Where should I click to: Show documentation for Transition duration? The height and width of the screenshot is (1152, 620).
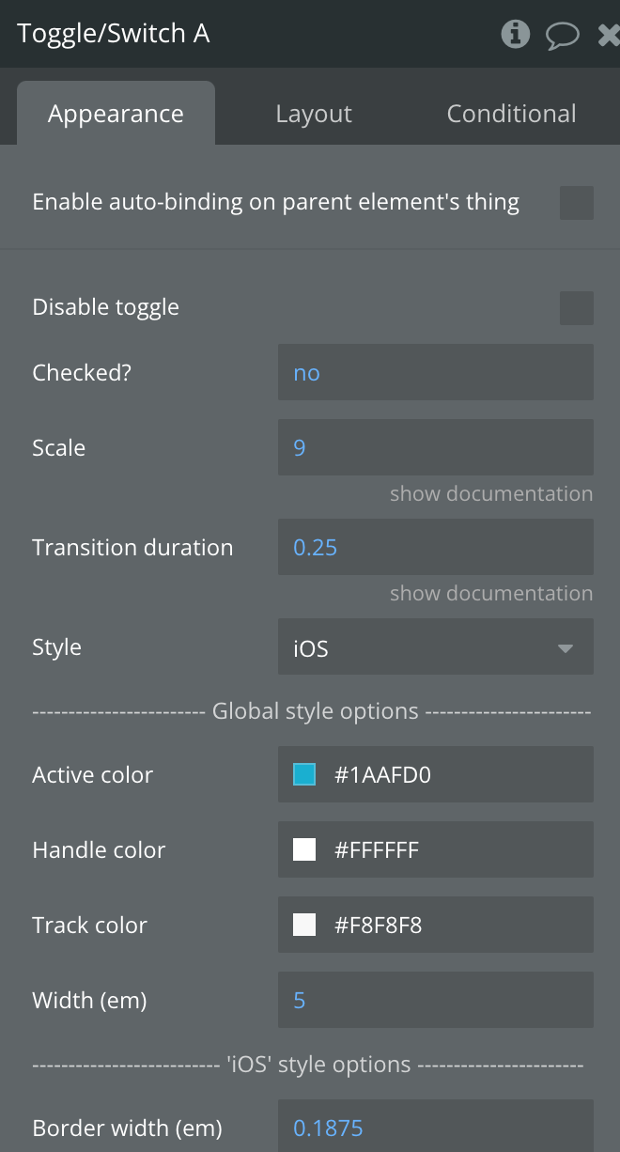491,593
